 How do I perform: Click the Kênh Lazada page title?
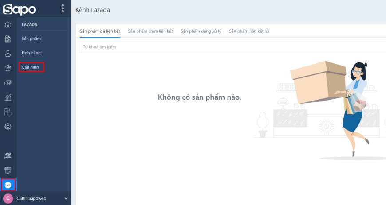pyautogui.click(x=93, y=10)
